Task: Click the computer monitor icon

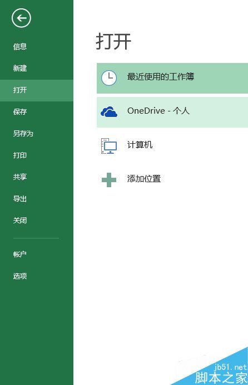Action: 109,146
